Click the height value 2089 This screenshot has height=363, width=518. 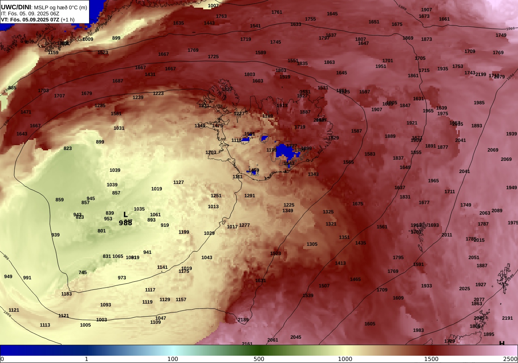[497, 211]
